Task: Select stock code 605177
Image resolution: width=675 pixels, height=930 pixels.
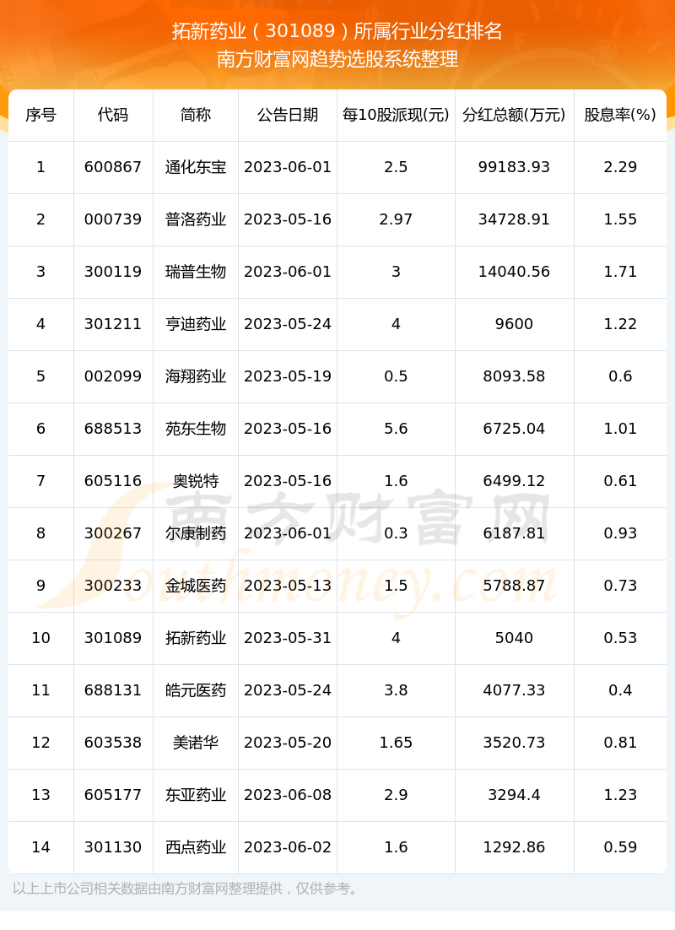Action: [x=113, y=795]
